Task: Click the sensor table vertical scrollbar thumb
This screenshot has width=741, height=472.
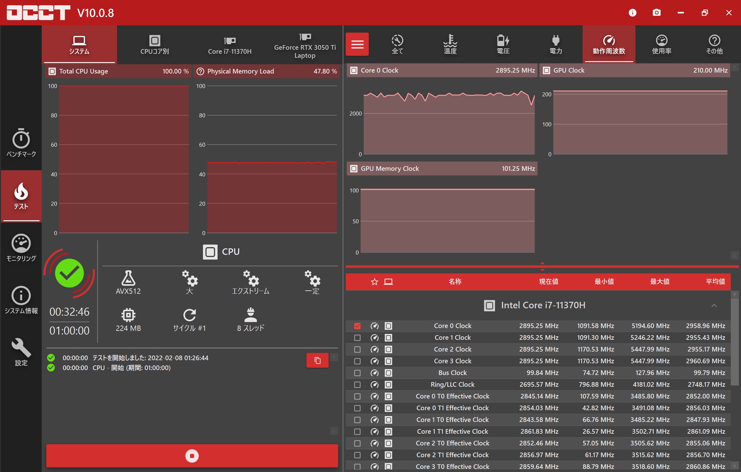Action: pos(735,342)
